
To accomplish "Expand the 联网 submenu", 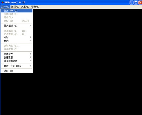I will pos(17,41).
